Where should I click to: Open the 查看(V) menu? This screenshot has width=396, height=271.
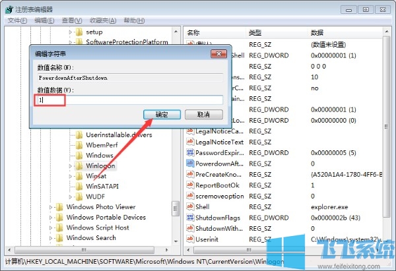[x=72, y=20]
